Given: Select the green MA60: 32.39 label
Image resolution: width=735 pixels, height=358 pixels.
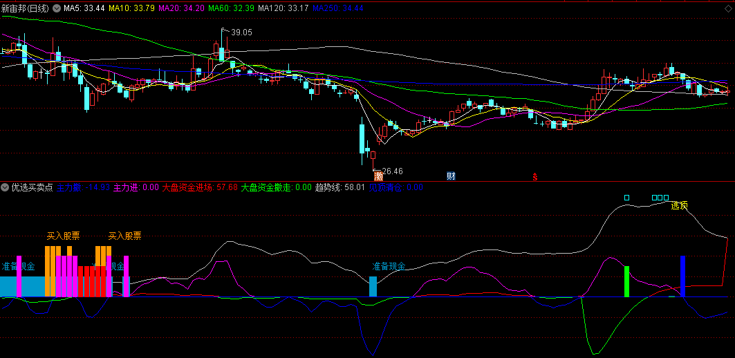Looking at the screenshot, I should (231, 8).
